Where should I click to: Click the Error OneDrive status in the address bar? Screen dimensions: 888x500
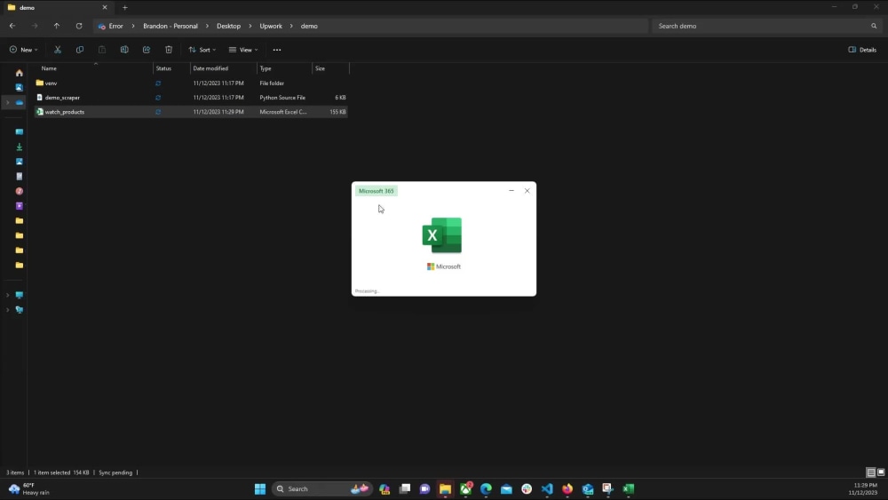(110, 26)
